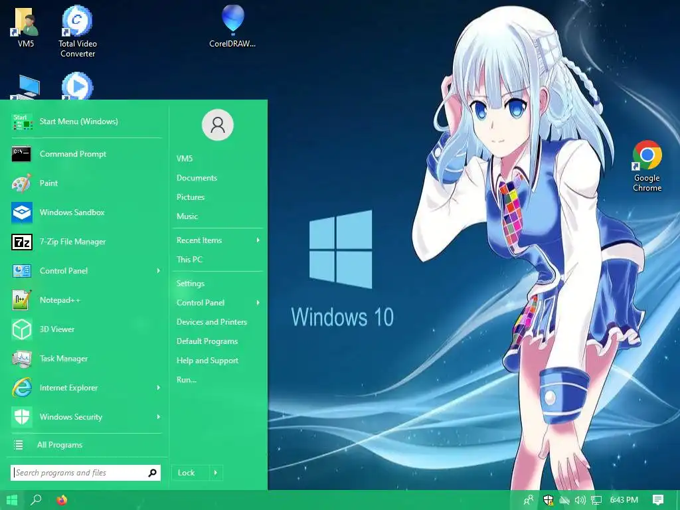
Task: Open Pictures from start menu
Action: click(x=191, y=197)
